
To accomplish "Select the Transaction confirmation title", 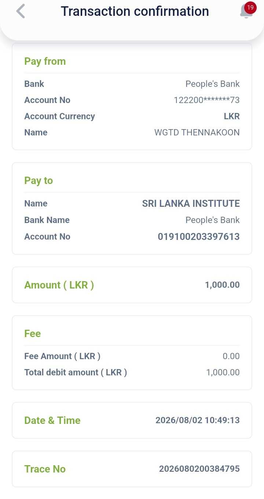I will [135, 11].
